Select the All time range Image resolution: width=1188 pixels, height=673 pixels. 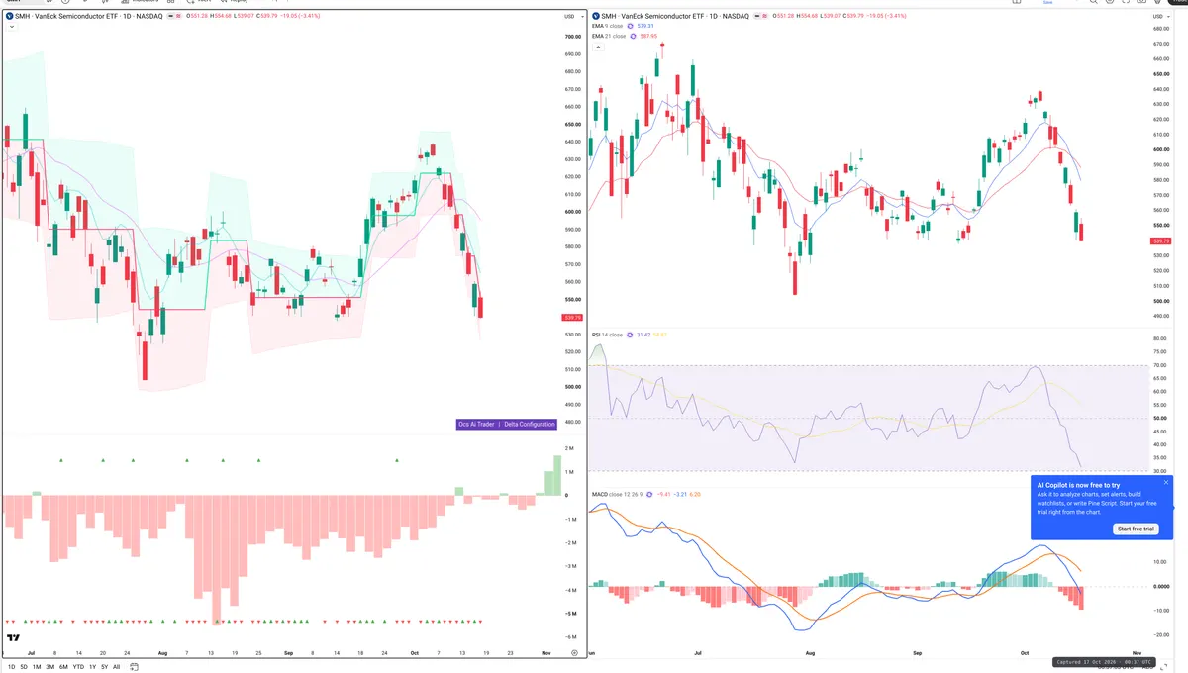point(116,667)
